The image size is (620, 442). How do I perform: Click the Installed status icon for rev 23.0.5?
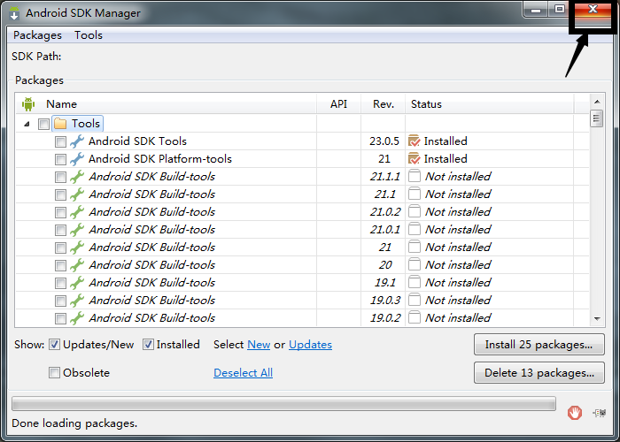(414, 141)
